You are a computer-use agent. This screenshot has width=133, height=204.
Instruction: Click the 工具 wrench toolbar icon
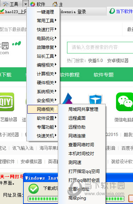[x=5, y=4]
